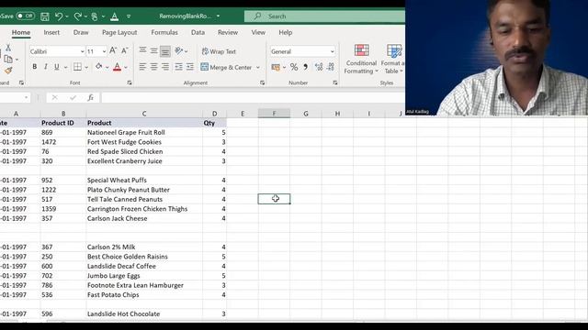This screenshot has height=330, width=588.
Task: Click Decrease Indent icon
Action: click(x=178, y=67)
